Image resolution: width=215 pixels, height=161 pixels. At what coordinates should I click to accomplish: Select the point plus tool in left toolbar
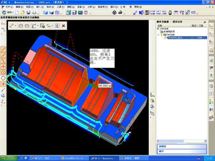coord(3,84)
